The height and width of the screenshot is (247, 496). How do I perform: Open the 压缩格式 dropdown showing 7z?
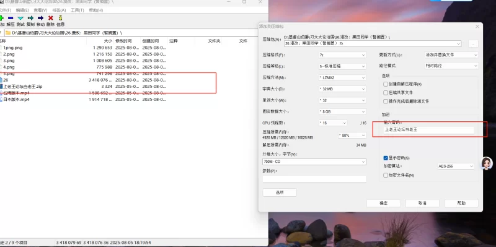[342, 55]
